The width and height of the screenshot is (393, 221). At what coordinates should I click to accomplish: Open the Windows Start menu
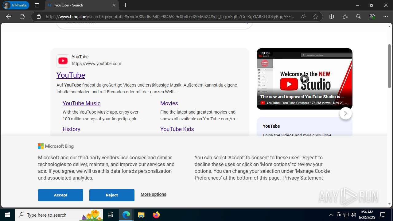click(7, 215)
